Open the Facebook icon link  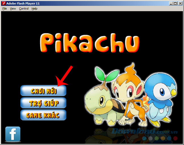coord(13,134)
